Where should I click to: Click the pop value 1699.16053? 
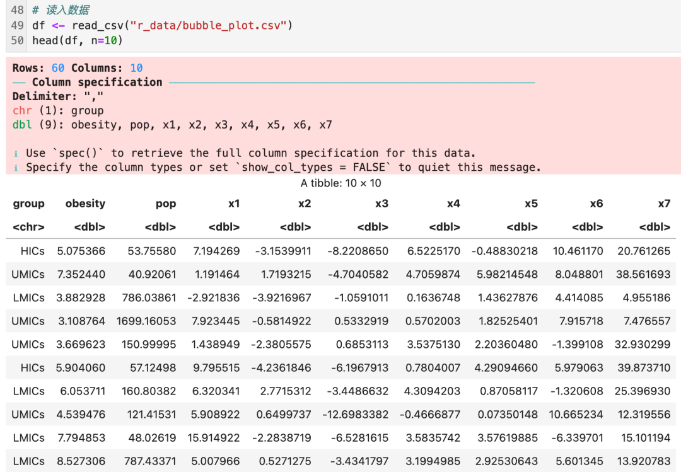coord(146,321)
